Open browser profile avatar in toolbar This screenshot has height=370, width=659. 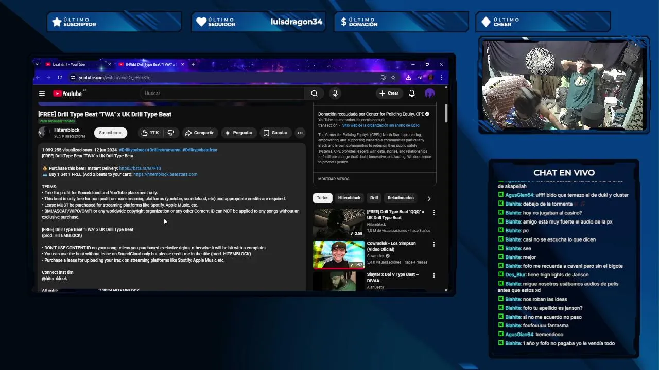point(431,77)
